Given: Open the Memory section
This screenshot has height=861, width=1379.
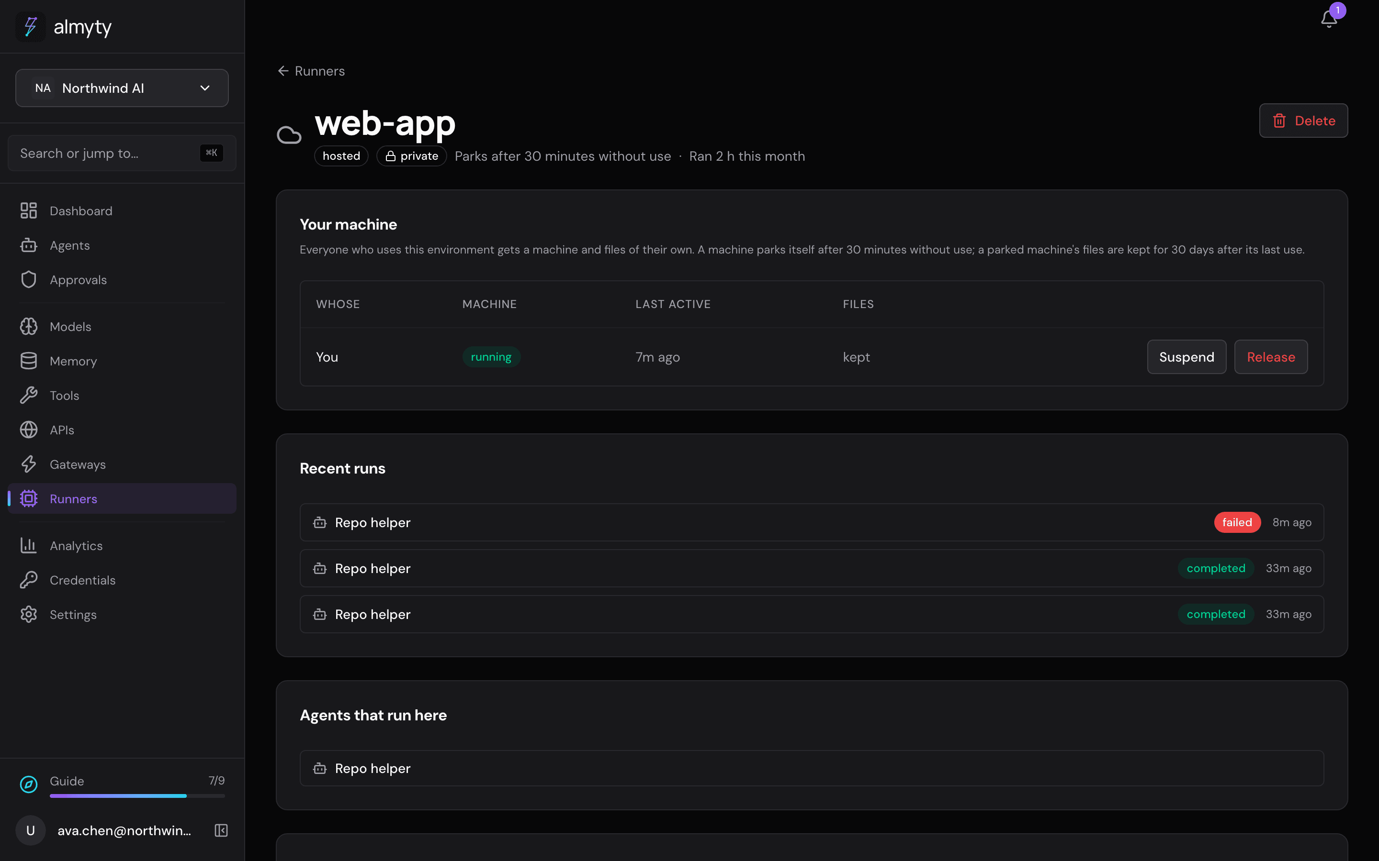Looking at the screenshot, I should [122, 361].
